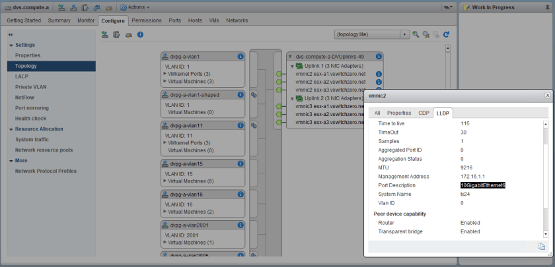Click info icon for vmnic2 esx-a1.vswitchzero.net
555x267 pixels.
(x=379, y=74)
